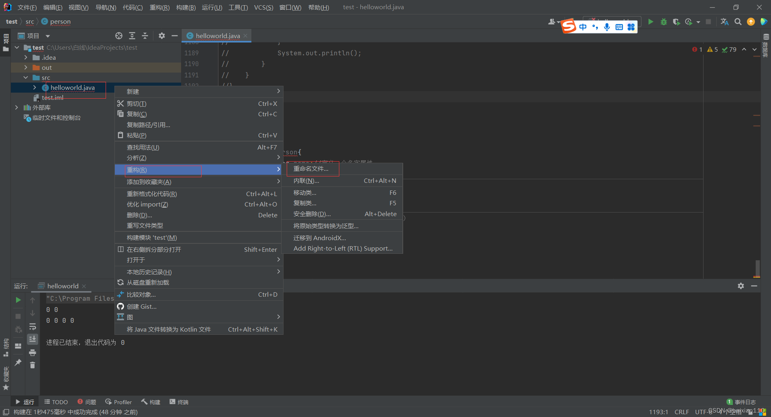The width and height of the screenshot is (771, 417).
Task: Click the orange update arrow icon
Action: pyautogui.click(x=751, y=22)
